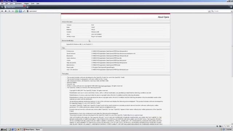This screenshot has width=233, height=131.
Task: Click the system tray clock
Action: [229, 130]
